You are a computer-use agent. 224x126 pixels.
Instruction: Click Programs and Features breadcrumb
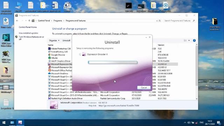76,21
